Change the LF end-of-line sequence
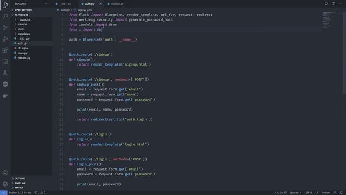Screen dimensions: 346x195 [x=317, y=193]
